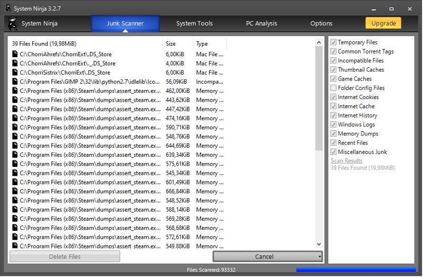
Task: Toggle the Miscellaneous Junk checkbox
Action: [x=334, y=152]
